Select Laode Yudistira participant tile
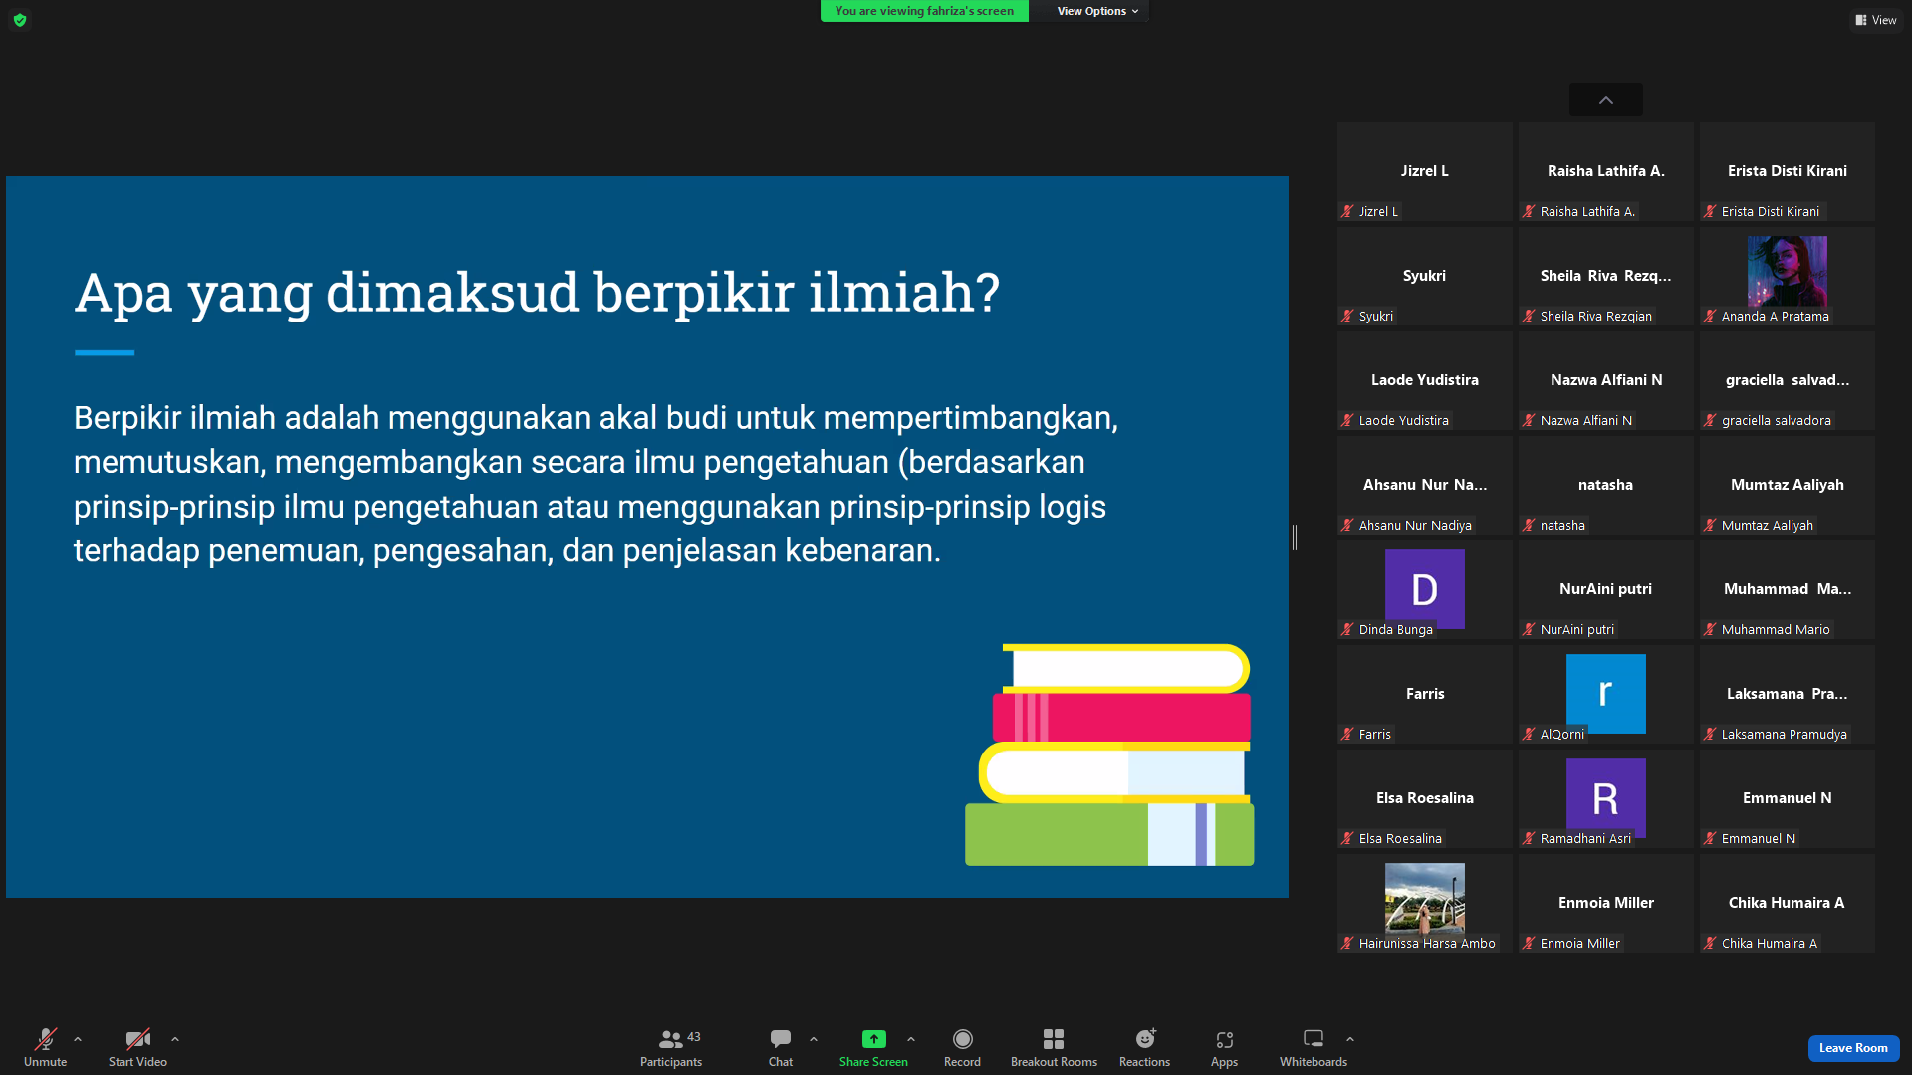The height and width of the screenshot is (1075, 1912). click(1425, 380)
